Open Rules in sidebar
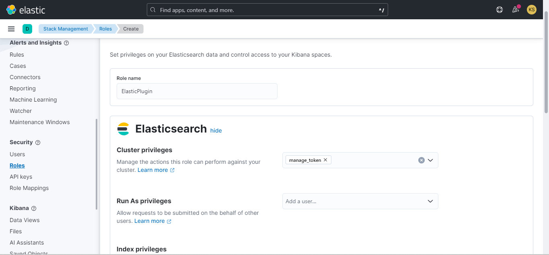 [x=17, y=55]
